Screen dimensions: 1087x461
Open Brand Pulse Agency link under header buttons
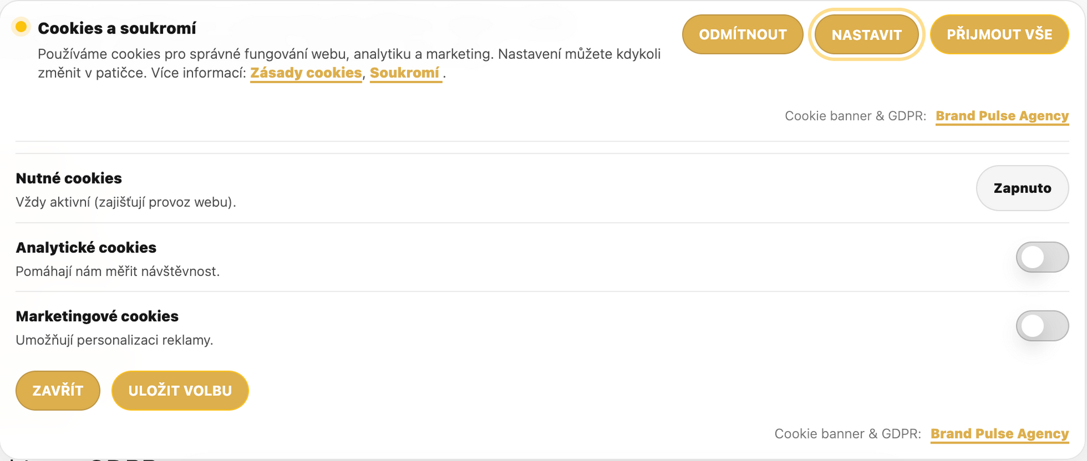(x=1002, y=116)
